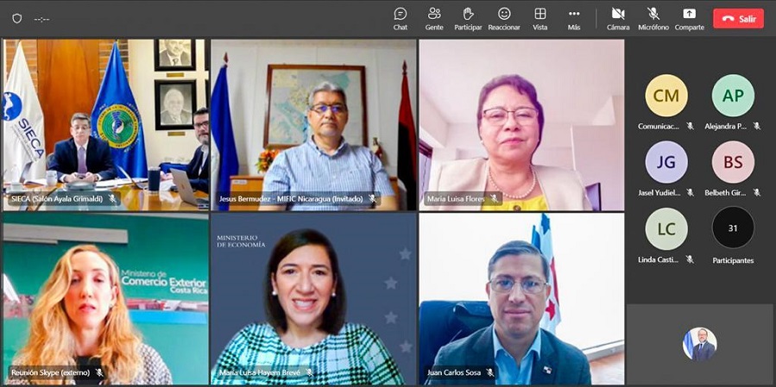Click the JG Jasel Yudiel avatar
776x387 pixels.
pyautogui.click(x=666, y=162)
